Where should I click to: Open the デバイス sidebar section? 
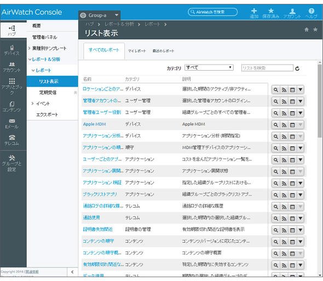[12, 50]
